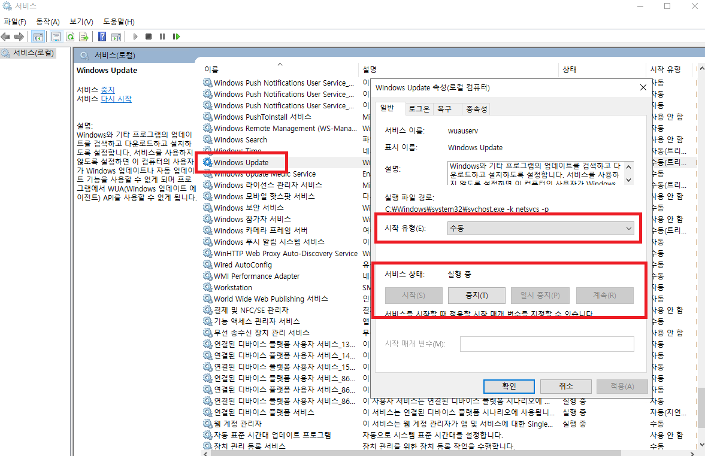Image resolution: width=705 pixels, height=456 pixels.
Task: Click gear icon of 웹 계정 관리자
Action: pos(207,424)
